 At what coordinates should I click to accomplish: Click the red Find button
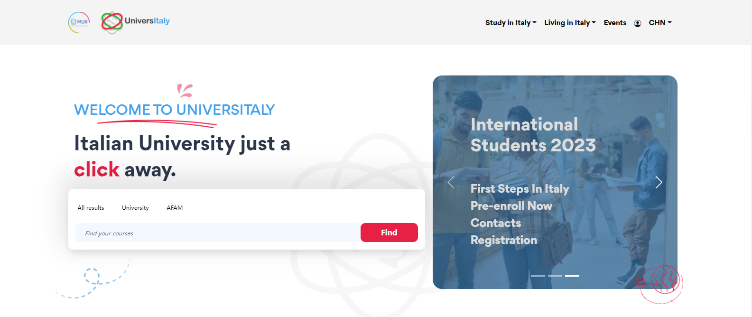[x=389, y=233]
